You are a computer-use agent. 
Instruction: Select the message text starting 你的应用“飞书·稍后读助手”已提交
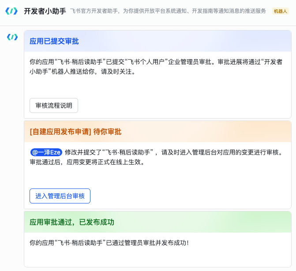pyautogui.click(x=156, y=67)
